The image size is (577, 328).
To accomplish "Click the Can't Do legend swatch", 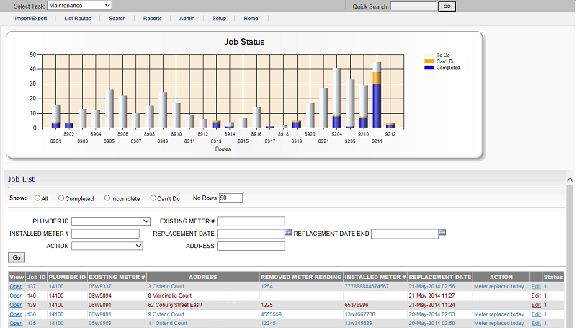I will (429, 61).
